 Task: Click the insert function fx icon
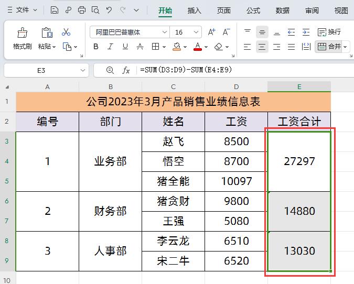coord(126,70)
